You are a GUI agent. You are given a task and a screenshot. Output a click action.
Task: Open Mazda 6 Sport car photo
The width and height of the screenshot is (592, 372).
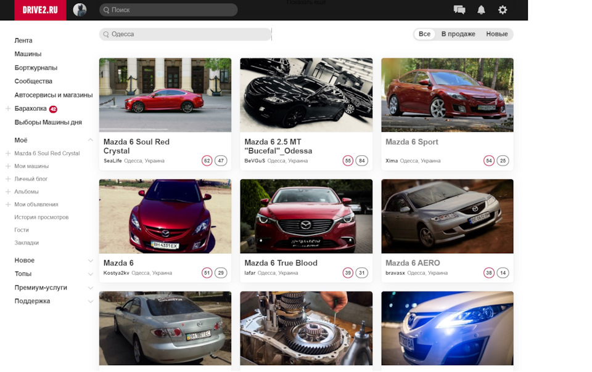[x=448, y=95]
